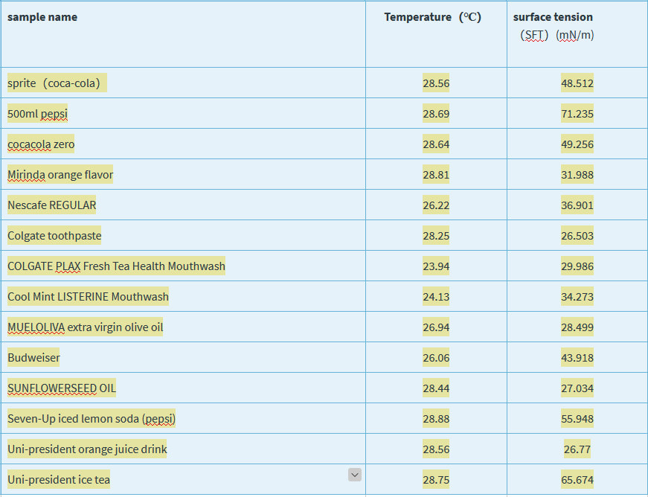Select surface tension value 65.674
The width and height of the screenshot is (648, 497).
pyautogui.click(x=577, y=479)
